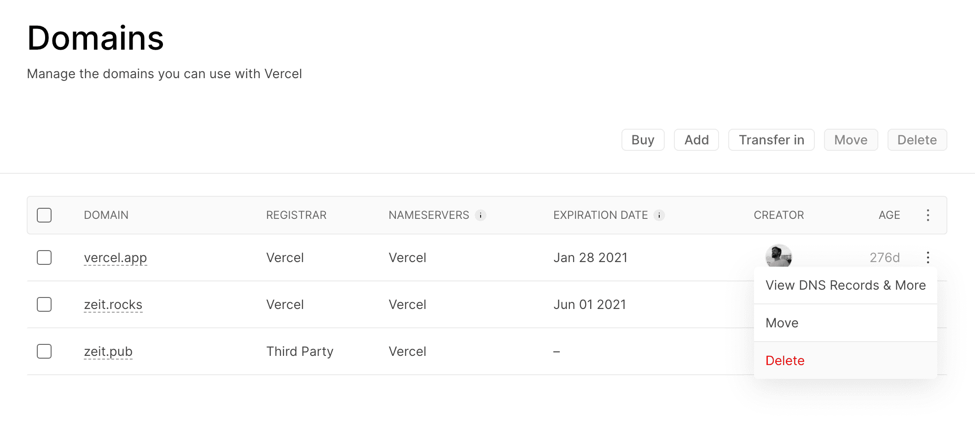Image resolution: width=975 pixels, height=423 pixels.
Task: Tick the zeit.pub row checkbox
Action: 44,351
